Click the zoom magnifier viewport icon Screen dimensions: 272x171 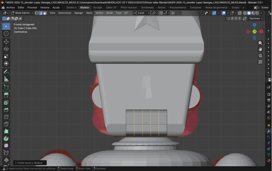click(x=260, y=43)
